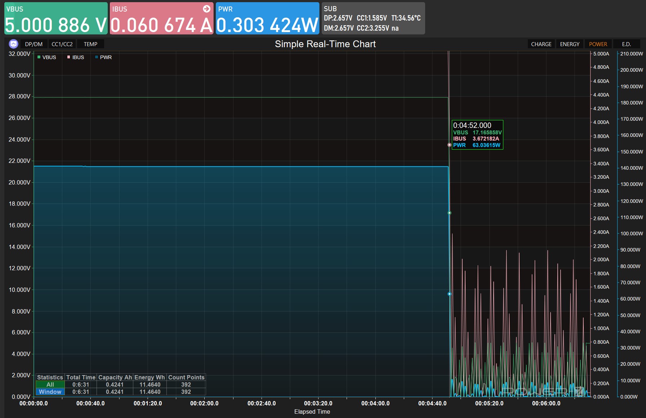
Task: Toggle the TEMP series button
Action: [90, 44]
